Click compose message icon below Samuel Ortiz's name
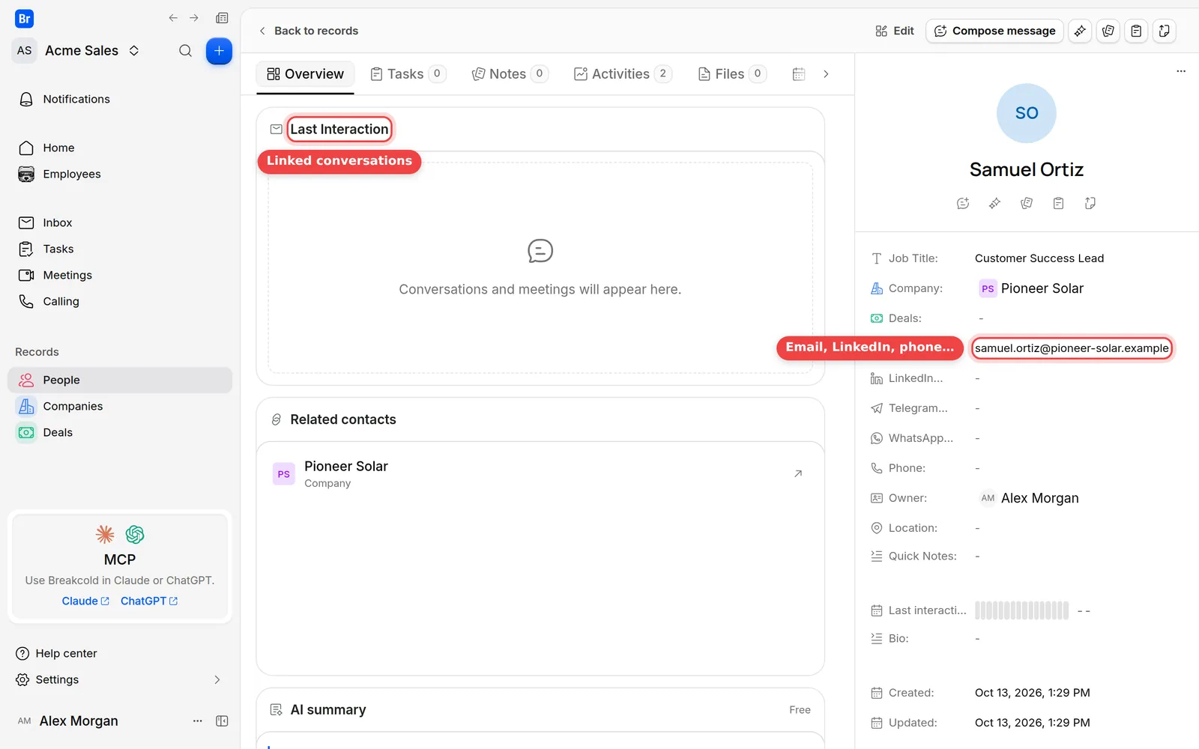The height and width of the screenshot is (749, 1199). click(x=963, y=203)
